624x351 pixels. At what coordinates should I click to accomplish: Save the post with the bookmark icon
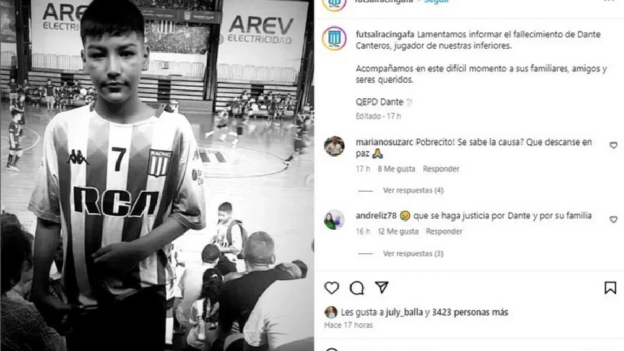610,288
